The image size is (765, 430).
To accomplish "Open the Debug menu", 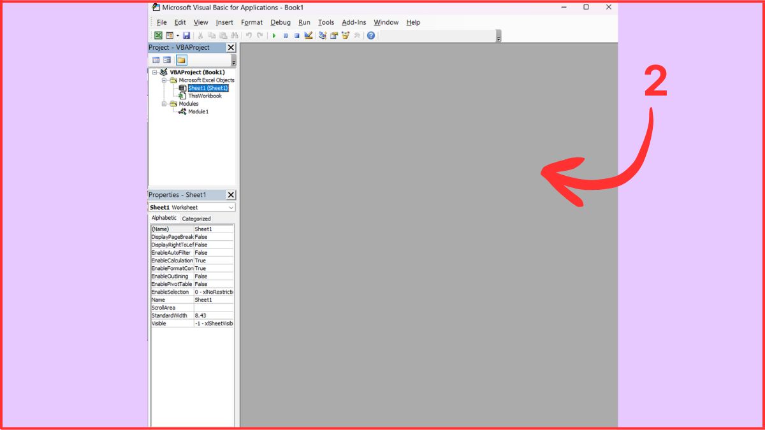I will (280, 22).
